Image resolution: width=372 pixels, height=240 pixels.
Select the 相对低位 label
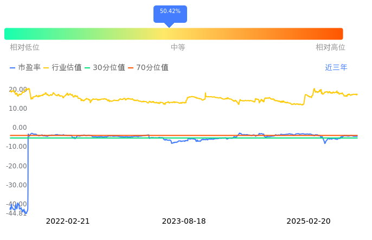point(24,47)
